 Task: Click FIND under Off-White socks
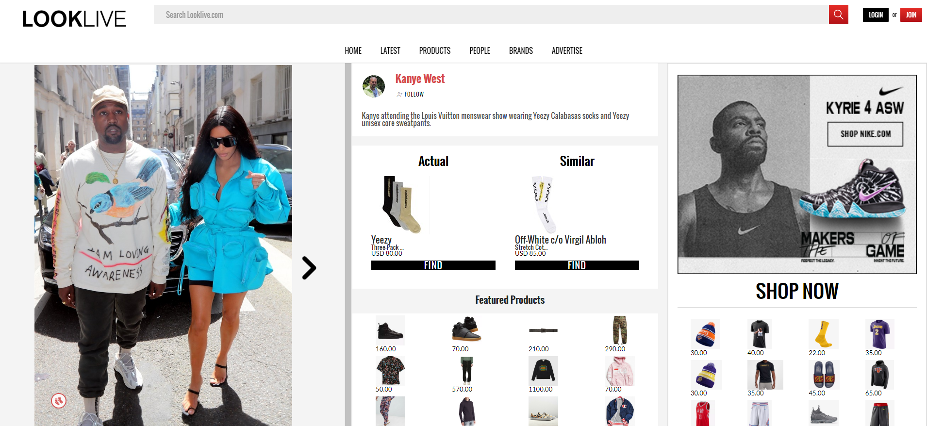577,265
